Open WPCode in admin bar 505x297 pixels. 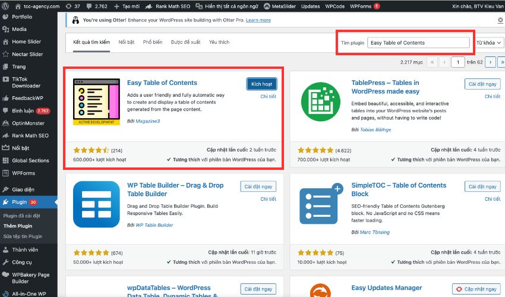334,6
